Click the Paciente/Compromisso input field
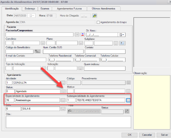Viewport: 171px width, 138px height. pos(39,35)
